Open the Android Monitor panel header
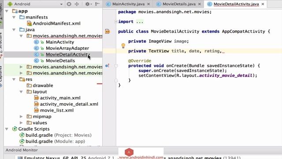Viewport: 282px width, 159px height. (x=22, y=150)
